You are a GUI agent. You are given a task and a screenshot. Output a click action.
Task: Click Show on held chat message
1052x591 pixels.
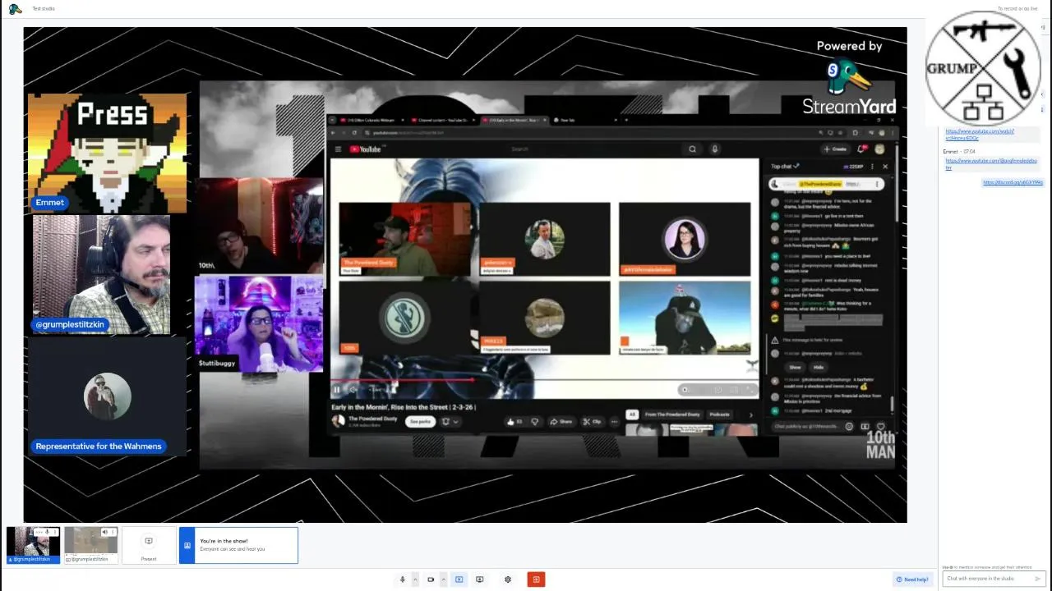(x=795, y=368)
